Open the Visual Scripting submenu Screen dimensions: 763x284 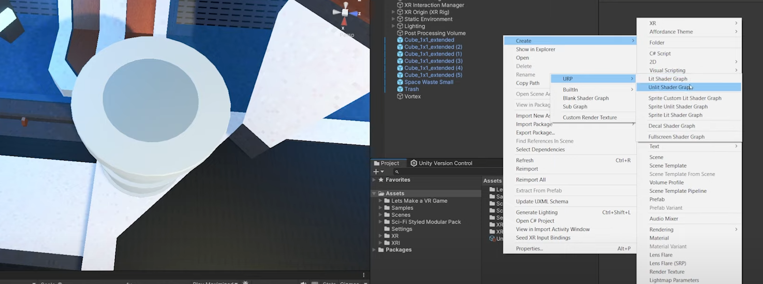689,70
